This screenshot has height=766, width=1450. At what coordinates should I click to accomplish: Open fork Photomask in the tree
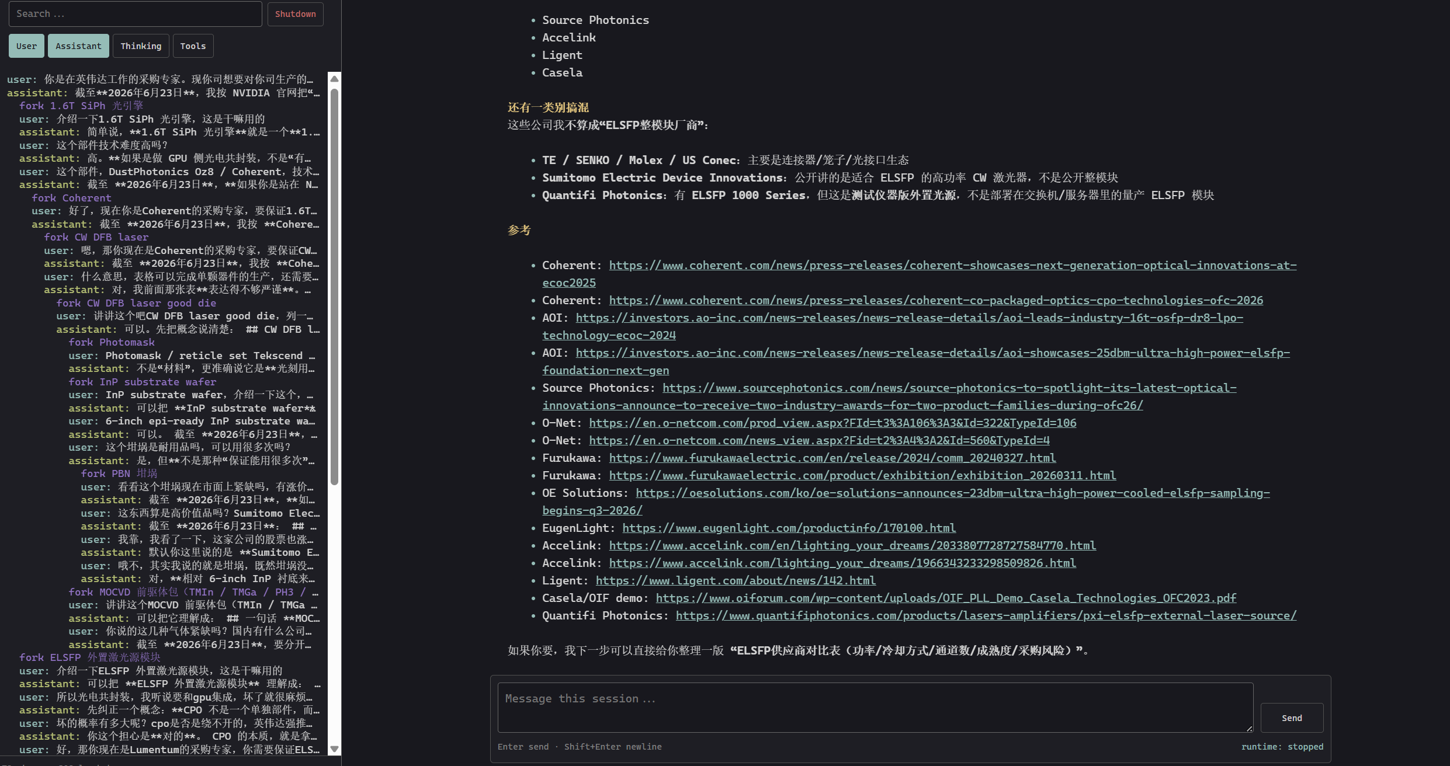(112, 342)
